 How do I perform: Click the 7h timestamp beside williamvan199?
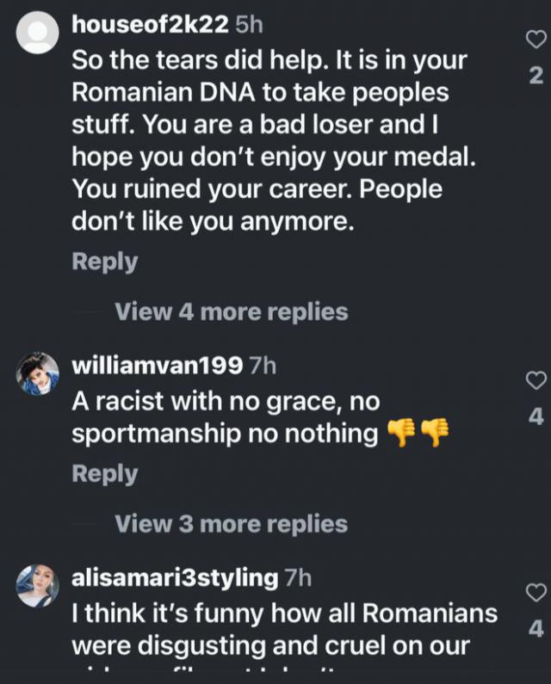(262, 365)
